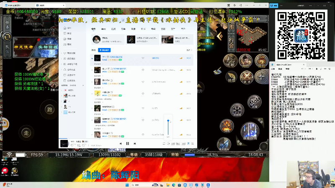Expand the red-heart playlist chevron in sidebar

click(62, 90)
